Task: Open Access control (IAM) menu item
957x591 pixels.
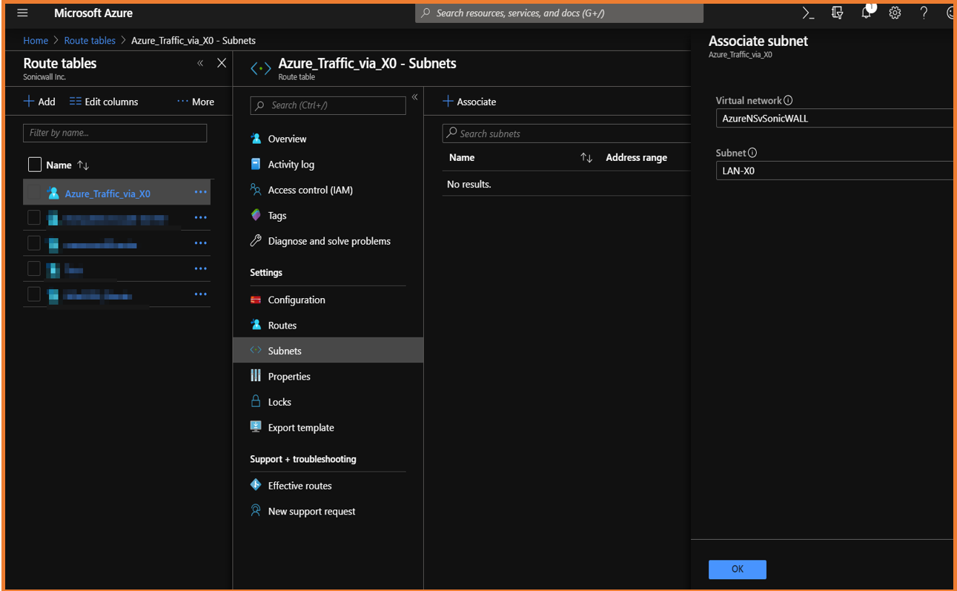Action: 310,190
